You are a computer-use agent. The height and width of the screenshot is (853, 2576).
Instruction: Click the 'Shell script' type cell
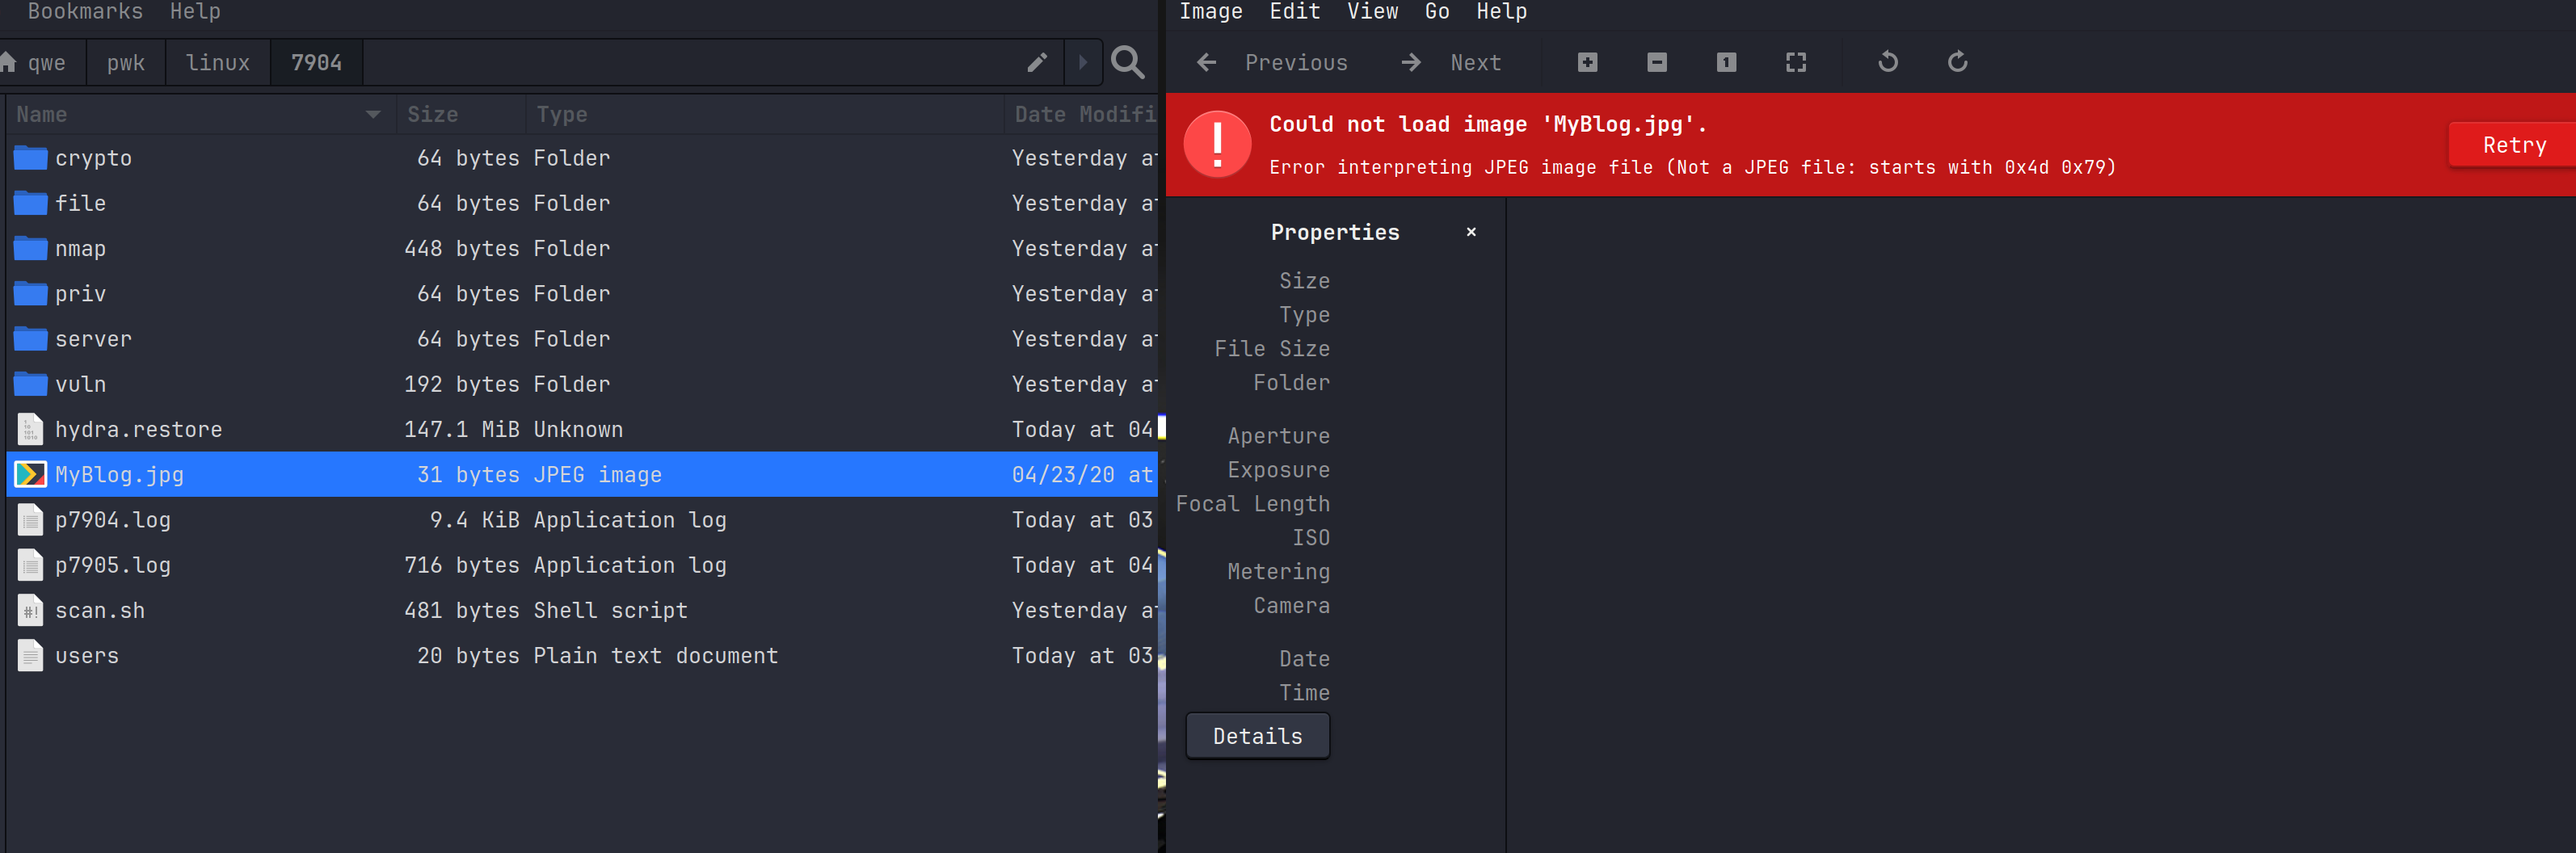[x=610, y=610]
